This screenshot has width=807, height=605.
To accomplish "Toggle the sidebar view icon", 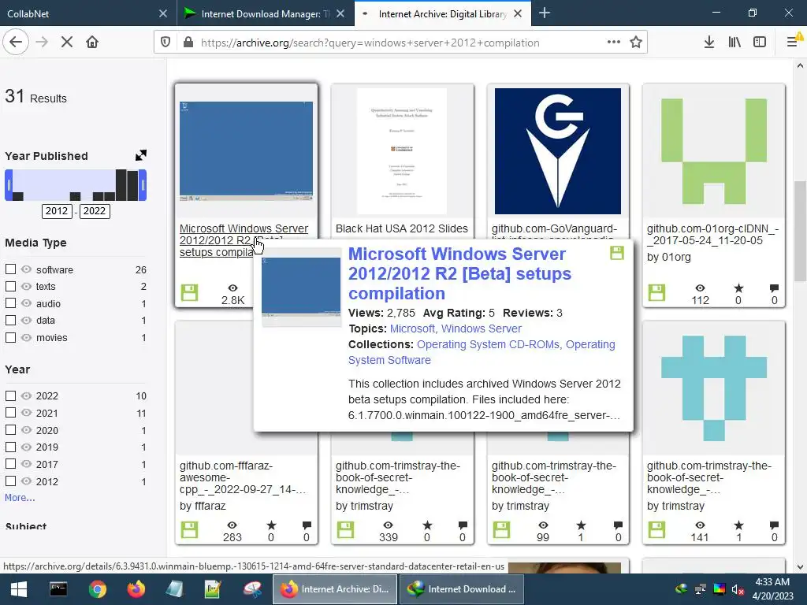I will point(760,43).
